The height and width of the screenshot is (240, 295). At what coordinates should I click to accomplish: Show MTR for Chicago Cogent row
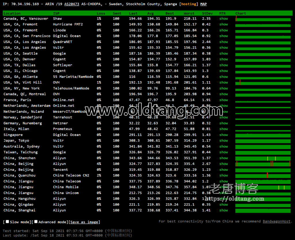tap(224, 71)
